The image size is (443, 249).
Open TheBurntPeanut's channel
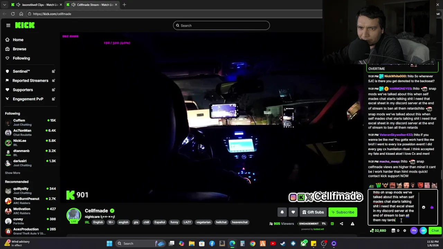[x=30, y=201]
